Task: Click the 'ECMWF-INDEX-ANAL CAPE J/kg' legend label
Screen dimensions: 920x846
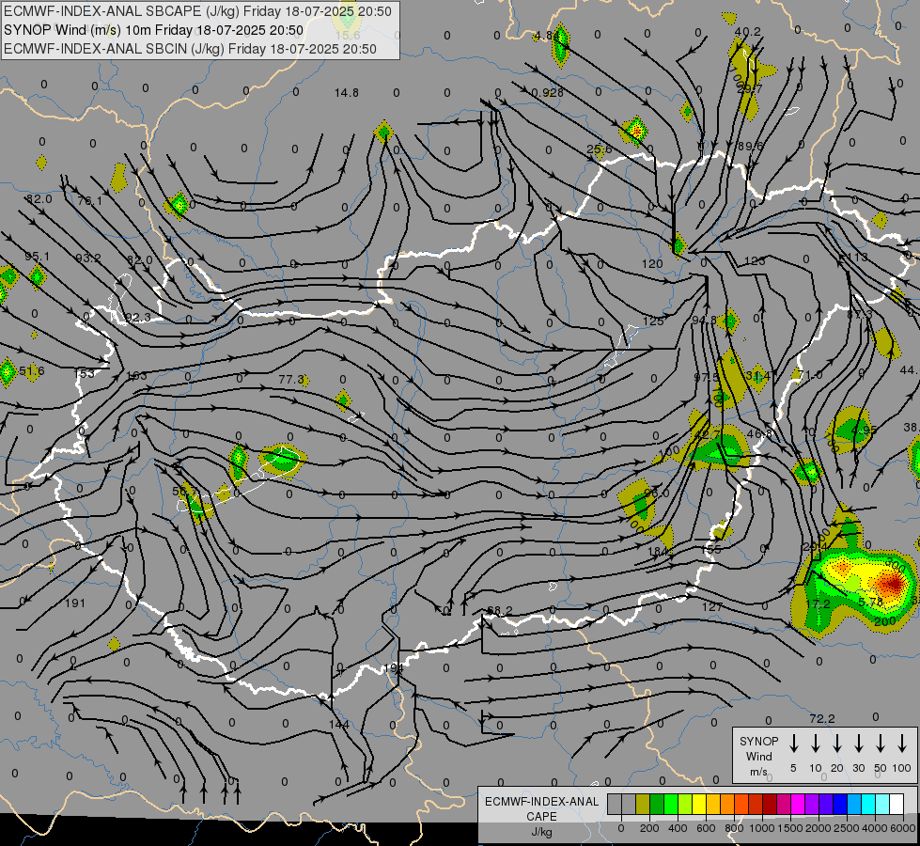Action: [x=541, y=816]
